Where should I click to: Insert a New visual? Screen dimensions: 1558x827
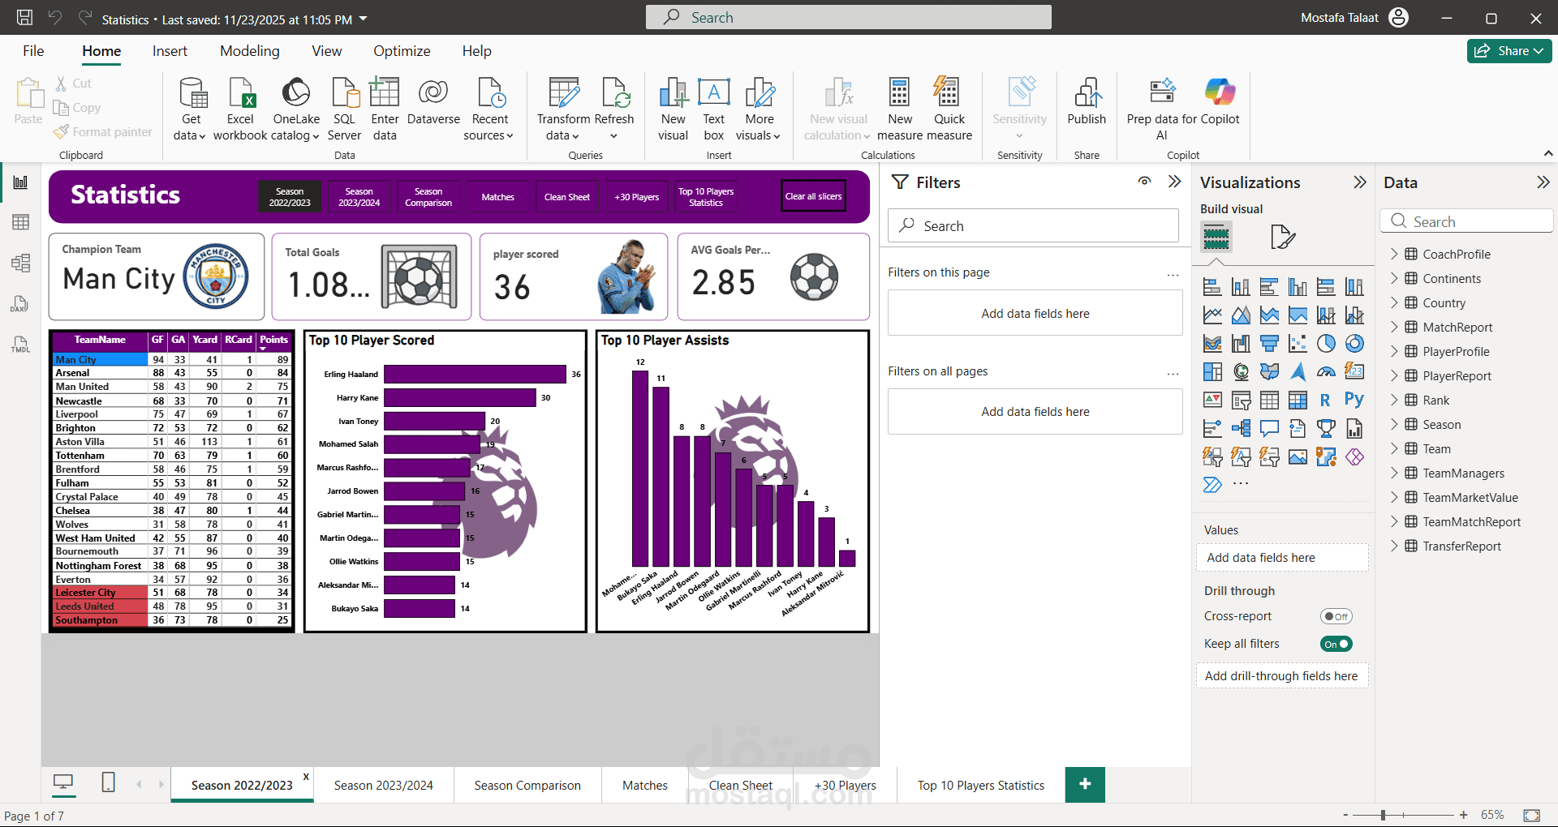673,109
